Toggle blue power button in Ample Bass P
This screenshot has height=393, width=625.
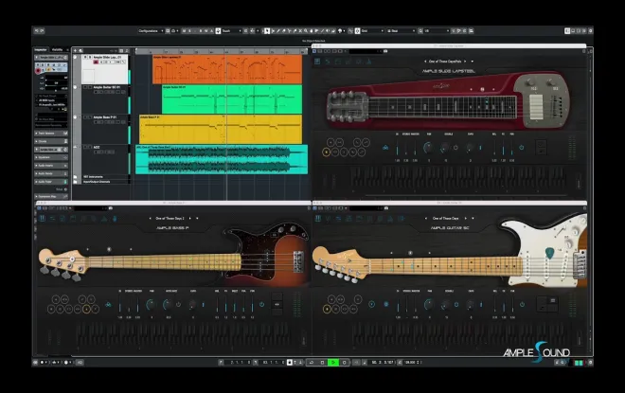[262, 304]
